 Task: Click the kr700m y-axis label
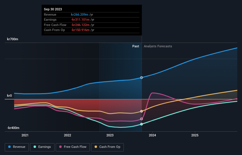pyautogui.click(x=12, y=39)
